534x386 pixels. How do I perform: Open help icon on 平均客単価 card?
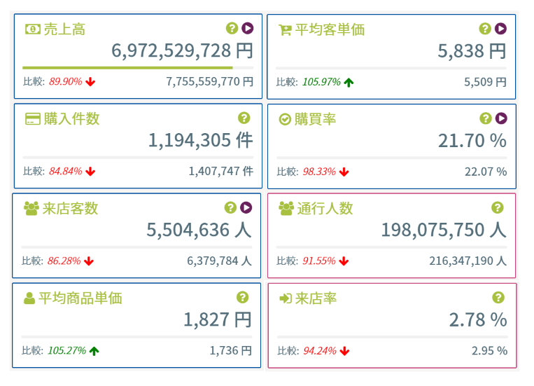click(x=485, y=29)
